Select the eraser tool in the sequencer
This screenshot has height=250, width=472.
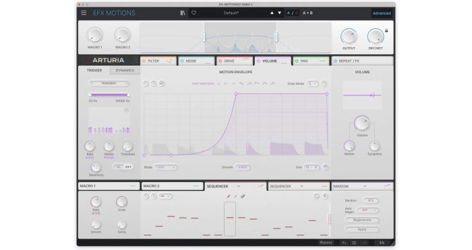(x=243, y=196)
